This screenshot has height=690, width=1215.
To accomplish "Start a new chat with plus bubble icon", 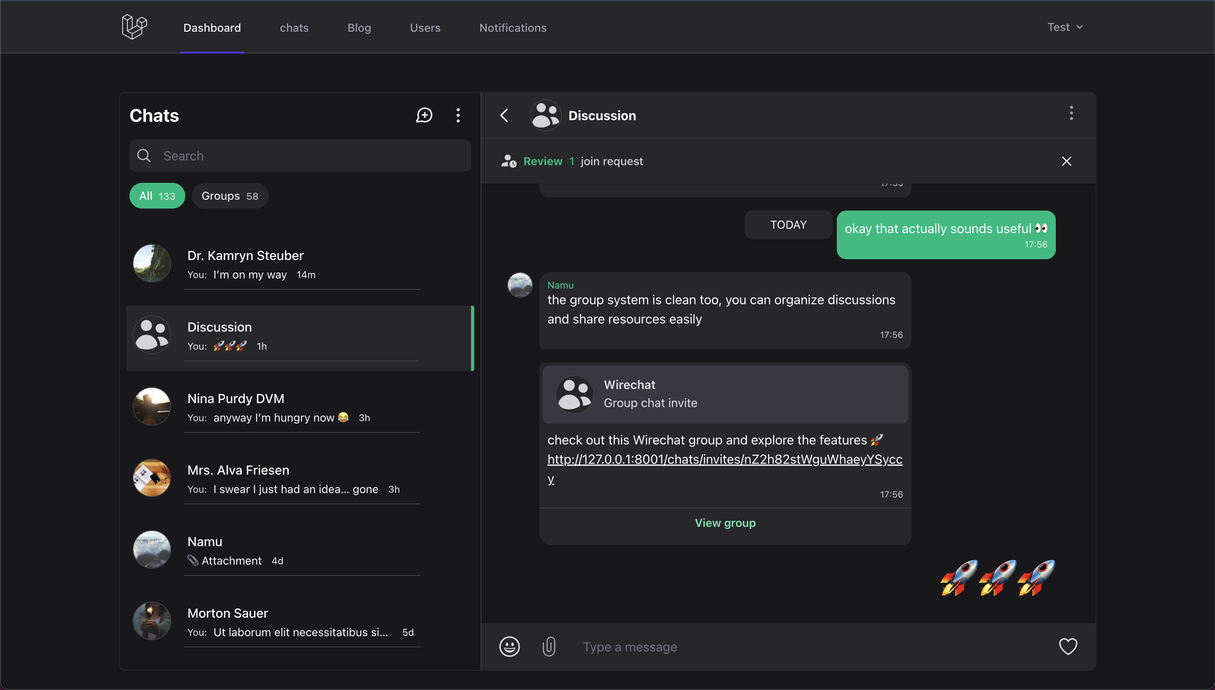I will click(424, 115).
